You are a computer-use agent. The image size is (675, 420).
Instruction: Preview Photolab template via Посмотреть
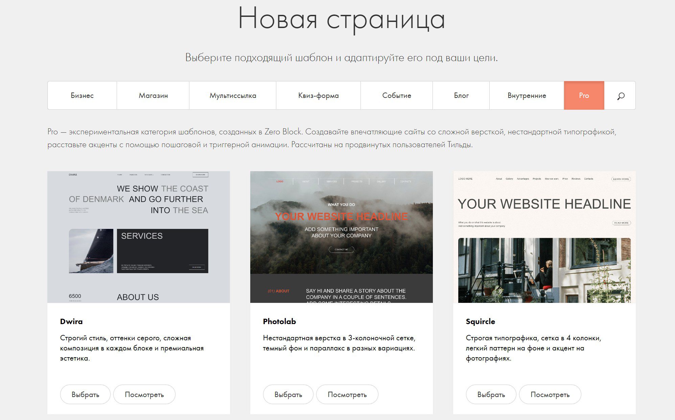tap(347, 394)
